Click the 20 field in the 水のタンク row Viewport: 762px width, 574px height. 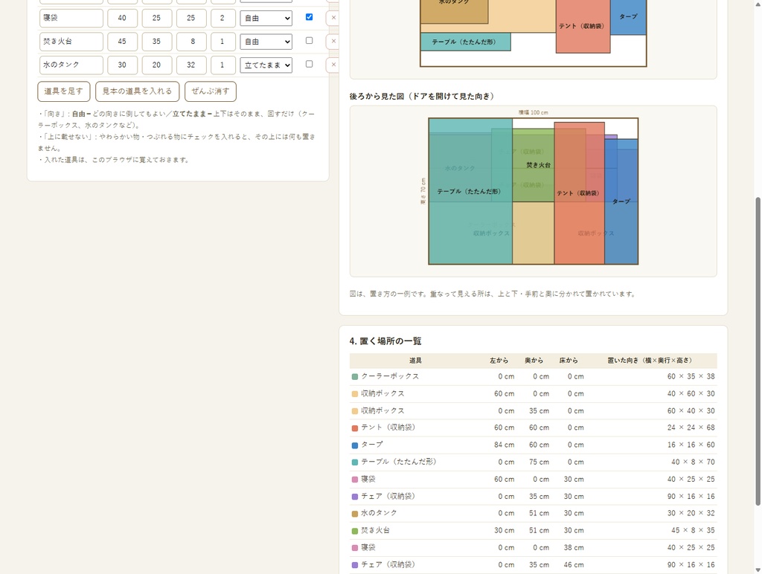point(156,65)
